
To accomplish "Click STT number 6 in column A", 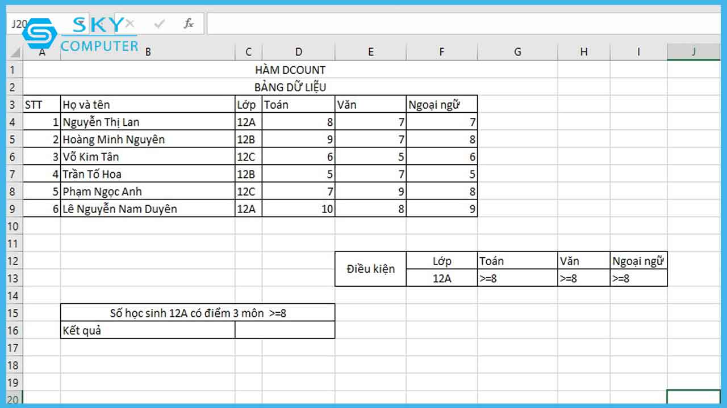I will [x=42, y=209].
